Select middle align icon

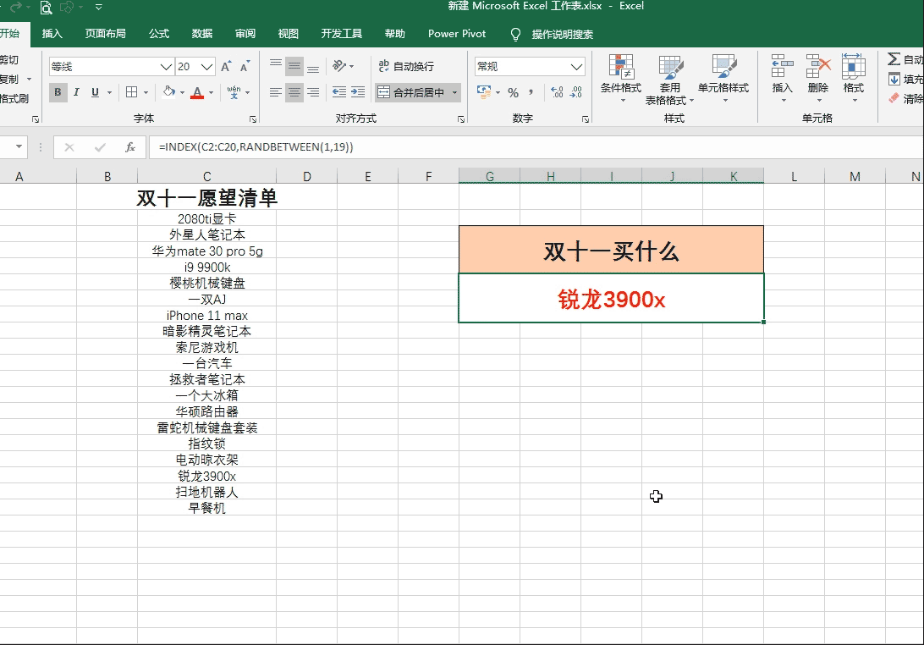294,66
